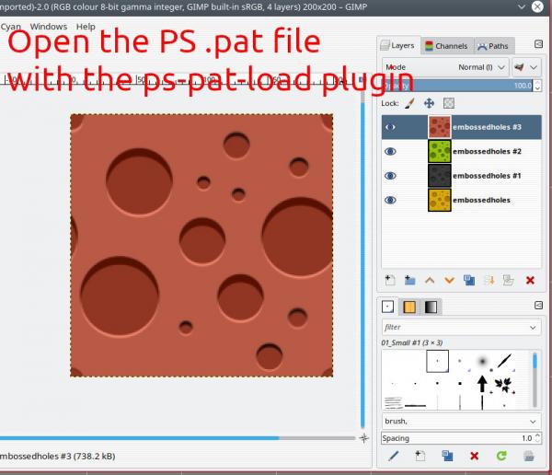
Task: Click the title bar dropdown chevron
Action: click(522, 6)
